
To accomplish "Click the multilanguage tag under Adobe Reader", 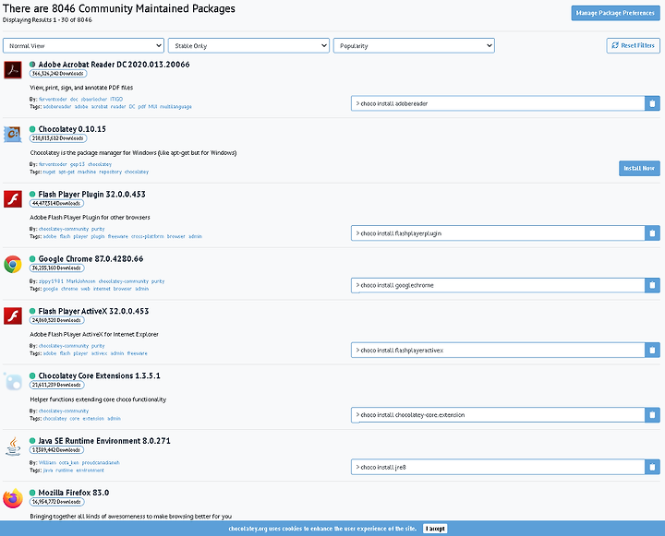I will [175, 107].
